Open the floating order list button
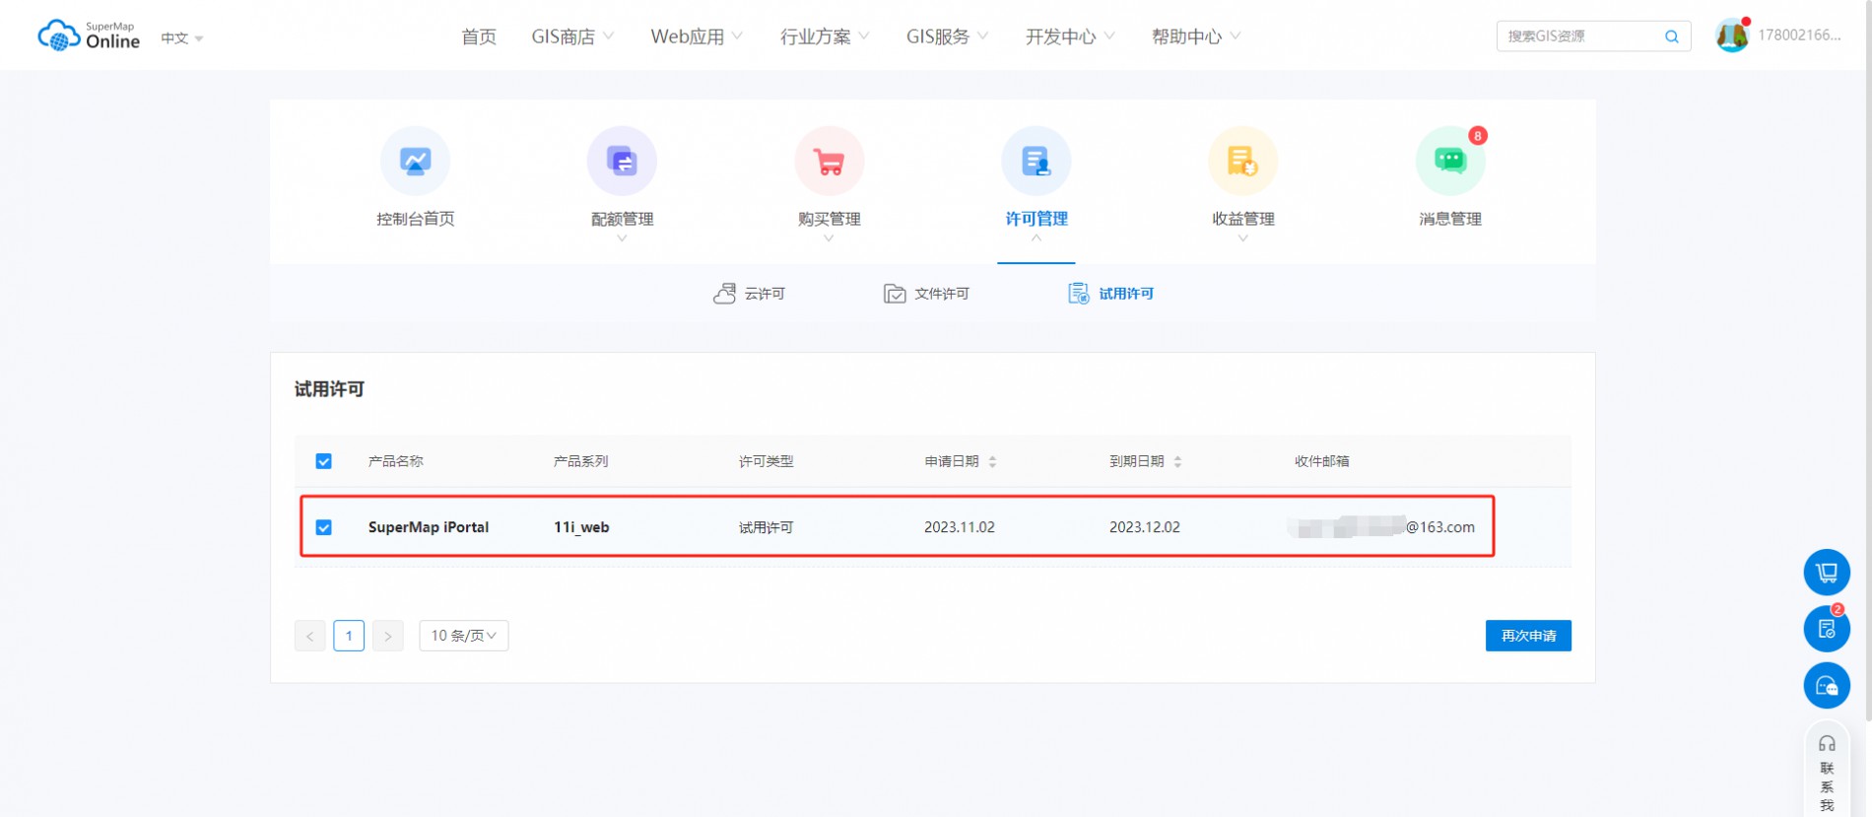Image resolution: width=1872 pixels, height=817 pixels. pyautogui.click(x=1827, y=629)
